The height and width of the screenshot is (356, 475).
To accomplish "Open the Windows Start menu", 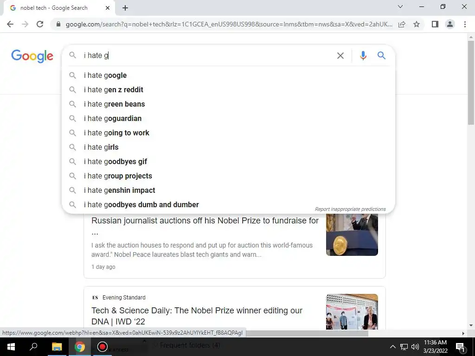I will (11, 347).
